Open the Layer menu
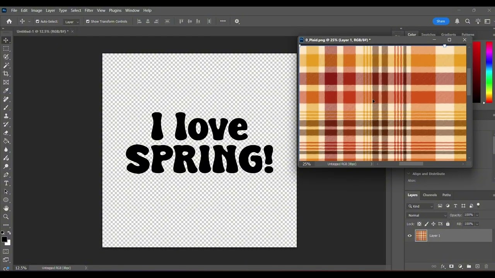This screenshot has width=495, height=278. click(x=50, y=10)
